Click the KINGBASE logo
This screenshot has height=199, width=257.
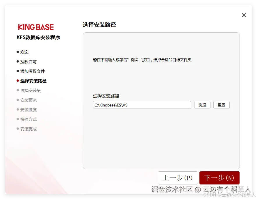pos(35,27)
